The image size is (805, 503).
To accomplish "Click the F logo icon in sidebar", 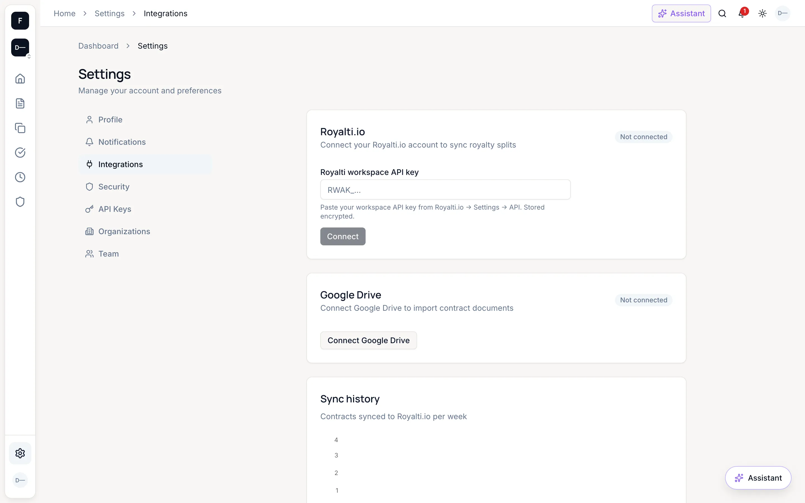I will point(20,21).
